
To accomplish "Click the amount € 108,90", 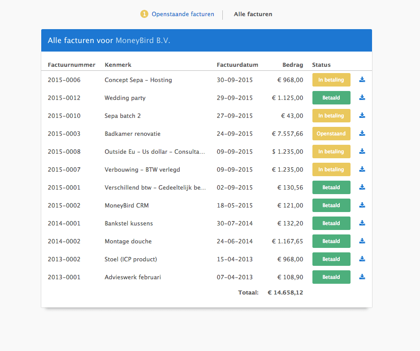I will pos(290,277).
